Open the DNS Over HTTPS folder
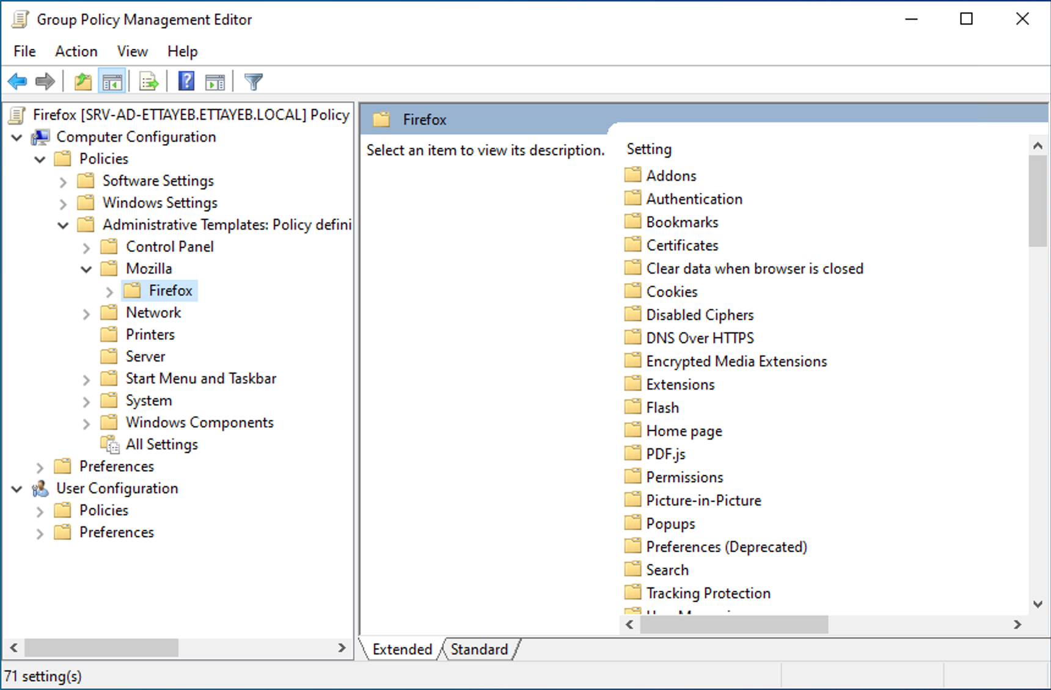 [x=700, y=338]
